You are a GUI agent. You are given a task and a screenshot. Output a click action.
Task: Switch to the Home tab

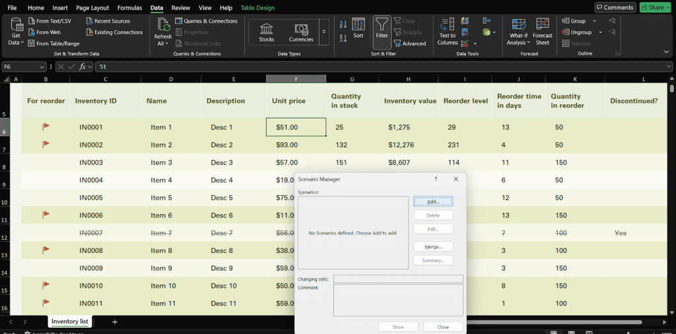[36, 8]
